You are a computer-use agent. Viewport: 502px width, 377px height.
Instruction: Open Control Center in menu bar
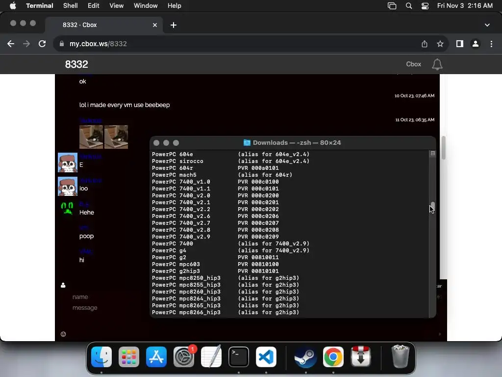tap(425, 6)
